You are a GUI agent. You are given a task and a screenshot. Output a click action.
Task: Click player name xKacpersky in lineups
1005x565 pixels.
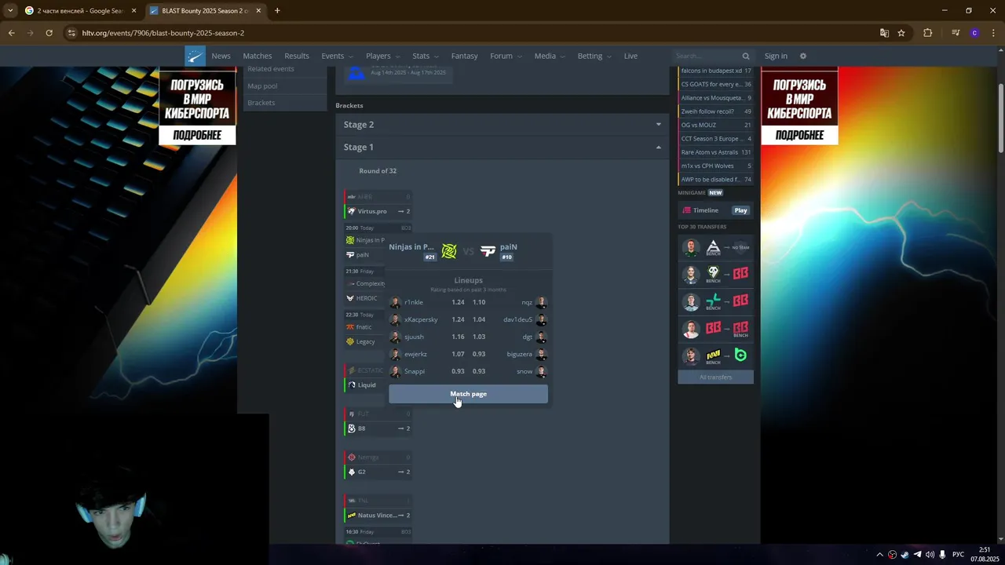click(x=421, y=319)
